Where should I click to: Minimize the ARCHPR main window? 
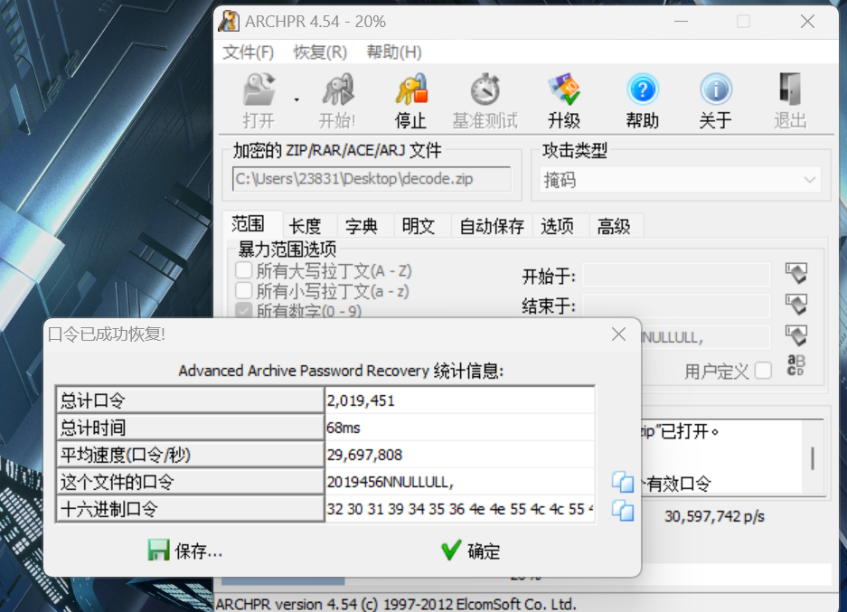click(x=682, y=22)
